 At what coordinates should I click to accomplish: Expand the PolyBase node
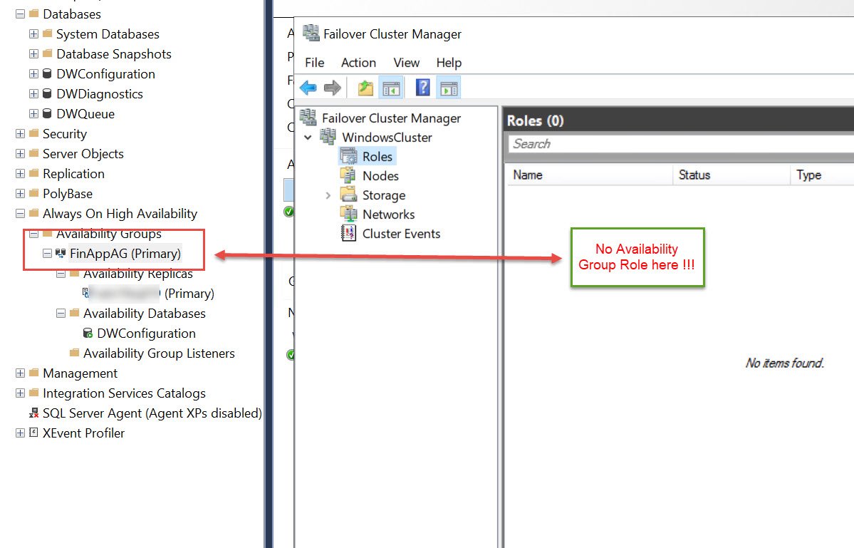(x=20, y=193)
